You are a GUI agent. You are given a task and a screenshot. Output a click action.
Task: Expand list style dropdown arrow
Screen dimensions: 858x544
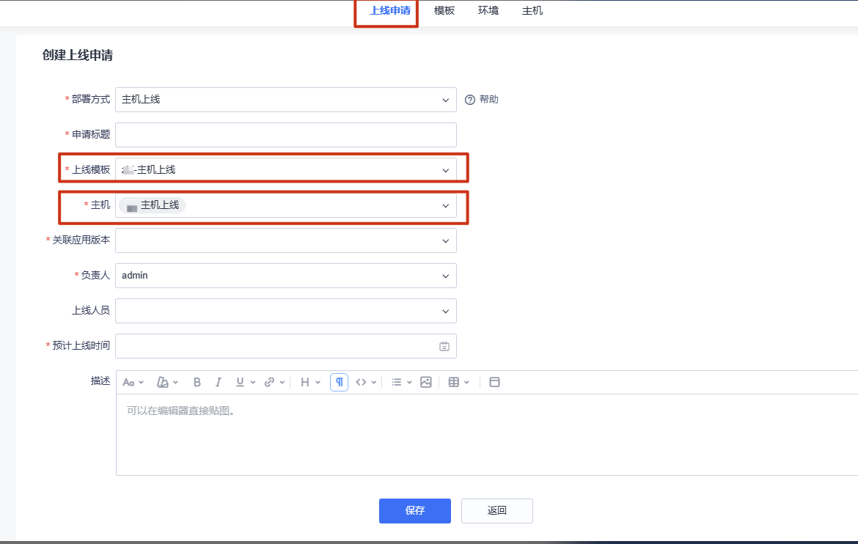tap(409, 383)
